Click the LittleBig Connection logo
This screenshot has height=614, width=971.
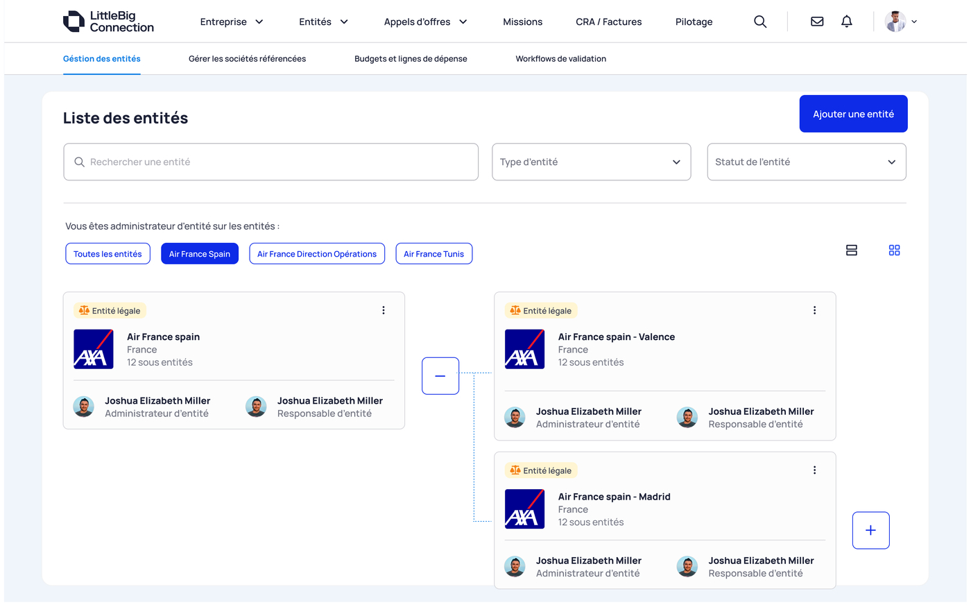click(x=108, y=22)
